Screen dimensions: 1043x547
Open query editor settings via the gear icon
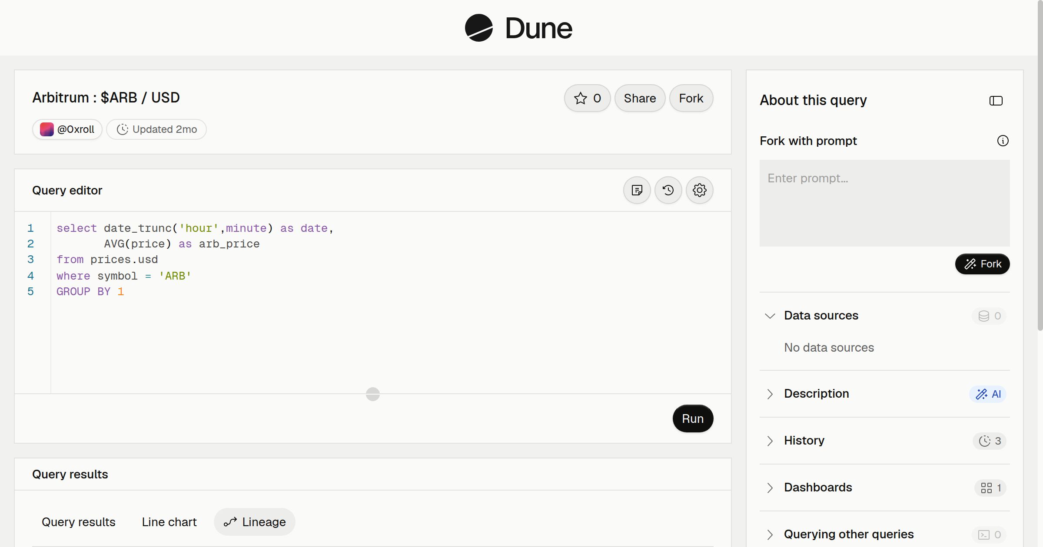click(699, 190)
